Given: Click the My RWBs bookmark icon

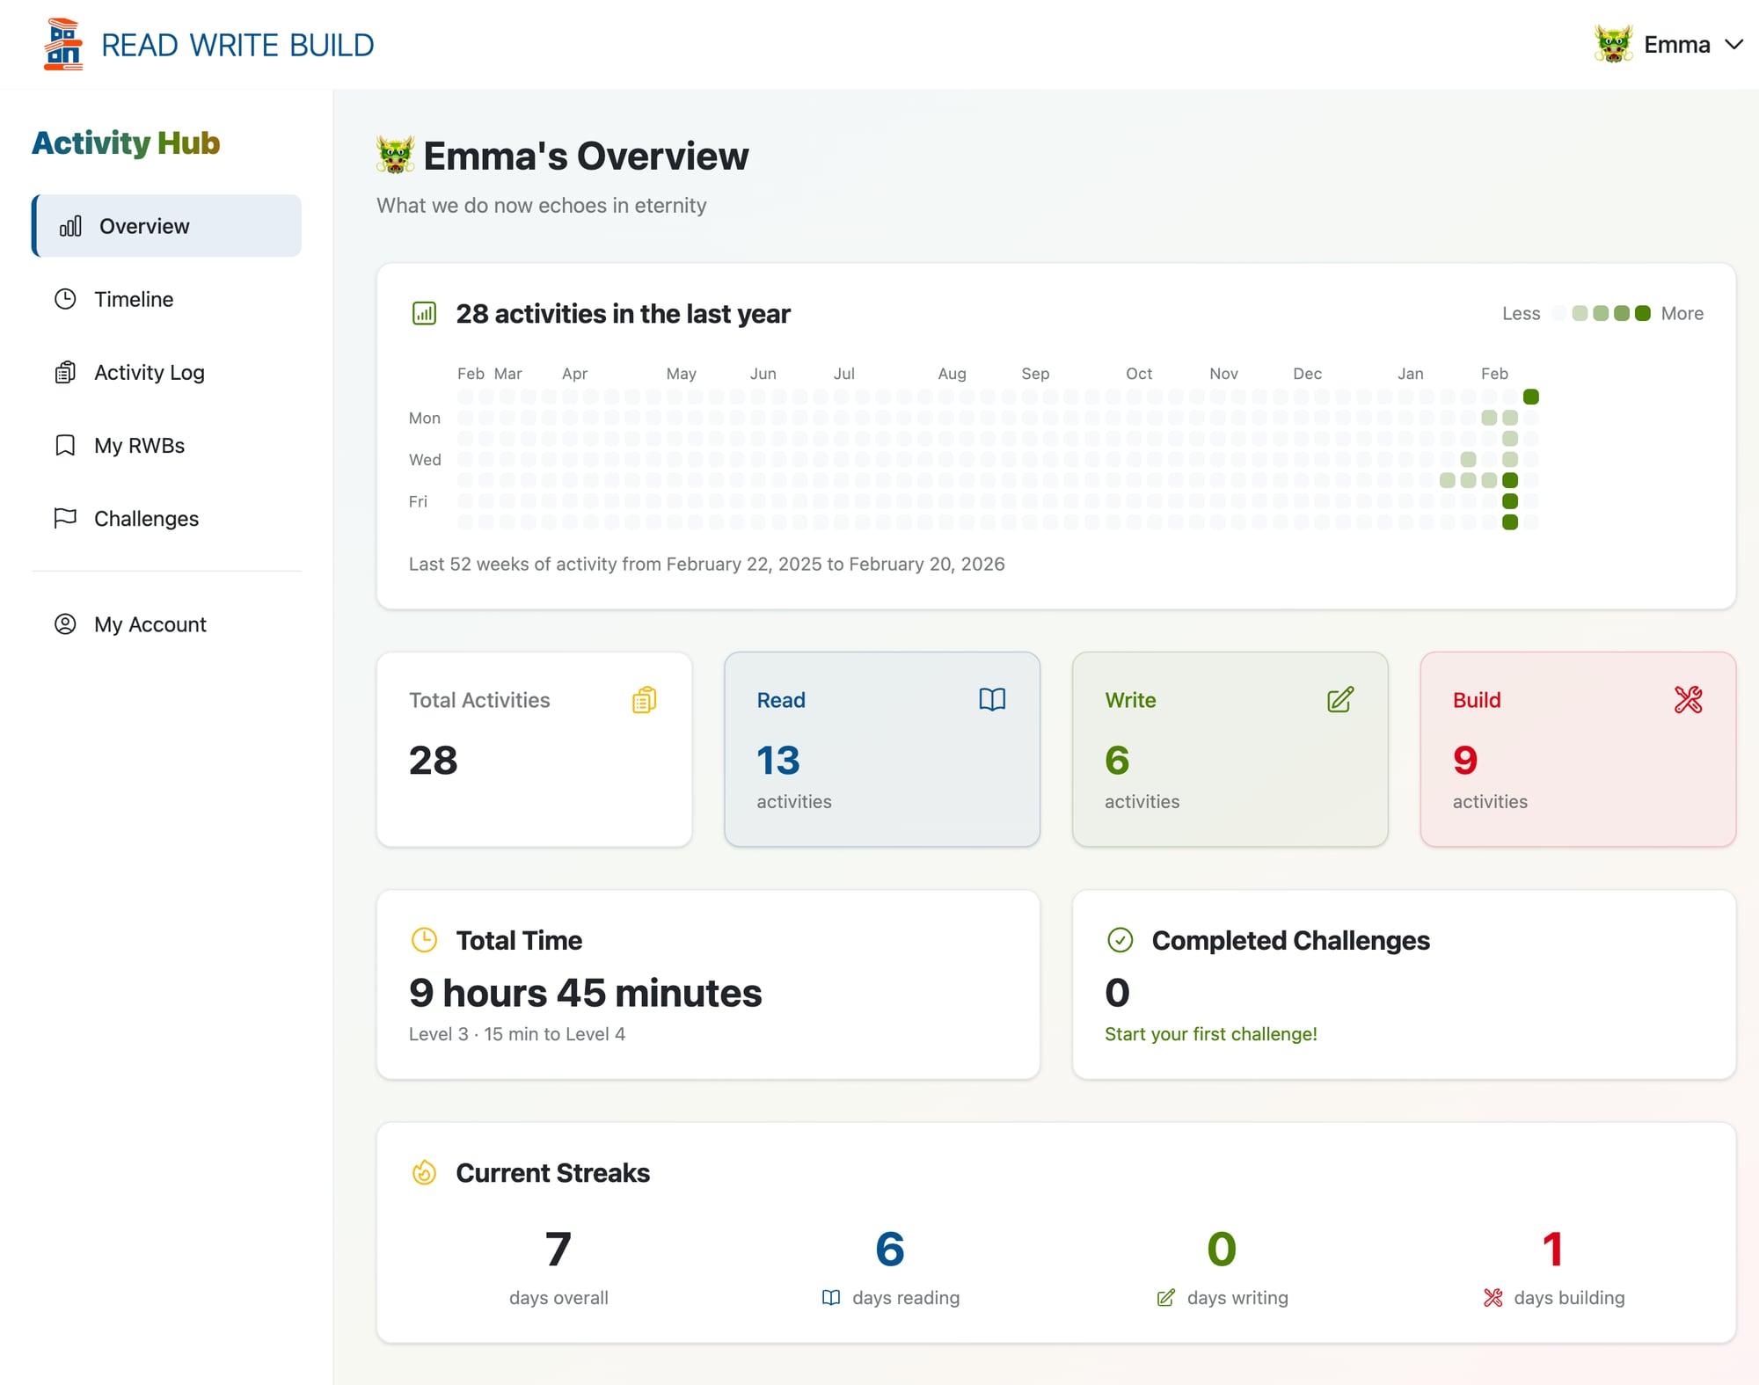Looking at the screenshot, I should pyautogui.click(x=65, y=446).
